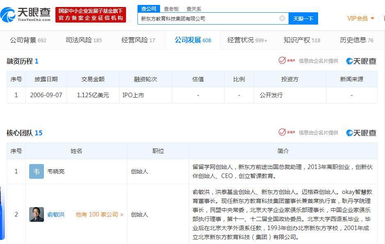Image resolution: width=385 pixels, height=244 pixels.
Task: Click the 披露日期 column header
Action: (x=46, y=79)
